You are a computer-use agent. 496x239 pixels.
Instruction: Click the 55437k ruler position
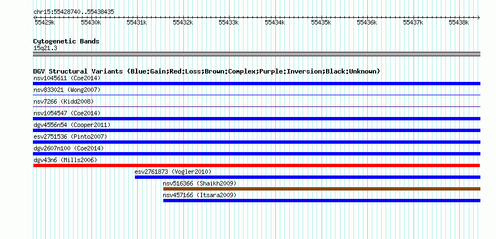(414, 22)
